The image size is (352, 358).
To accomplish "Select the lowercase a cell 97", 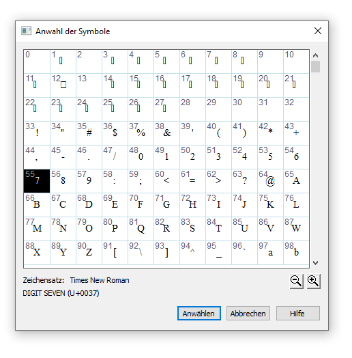I will (x=270, y=253).
